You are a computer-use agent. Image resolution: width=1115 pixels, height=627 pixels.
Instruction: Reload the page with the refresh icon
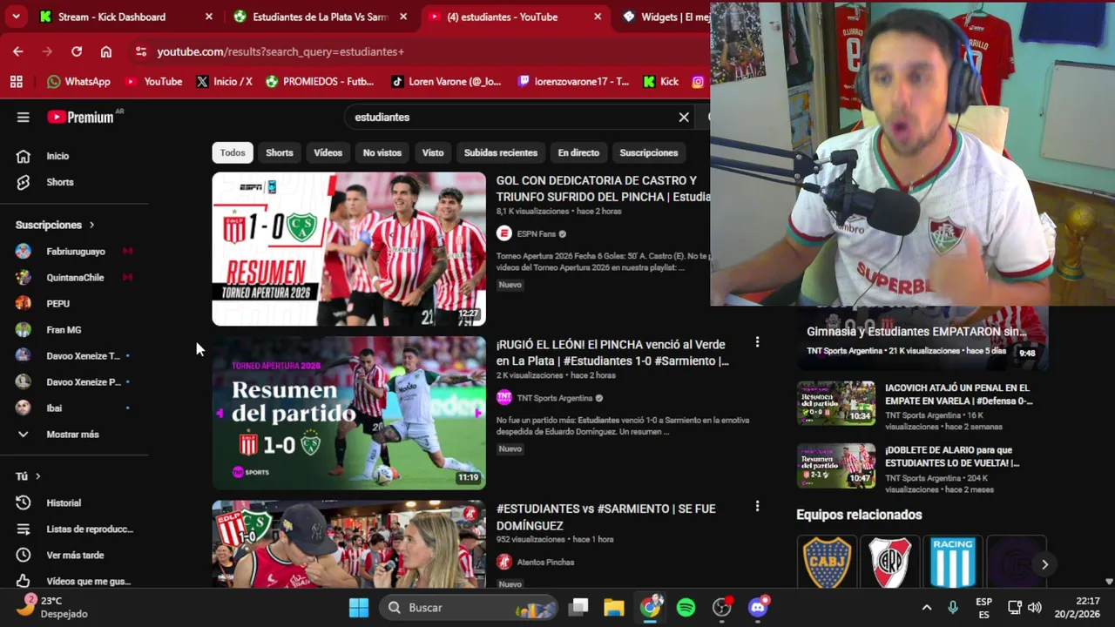[77, 51]
